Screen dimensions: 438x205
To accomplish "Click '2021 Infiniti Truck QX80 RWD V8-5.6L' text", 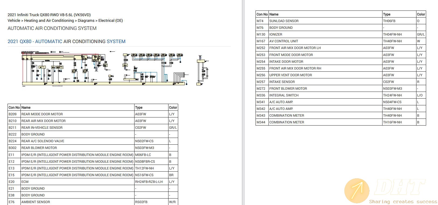I will (x=49, y=15).
